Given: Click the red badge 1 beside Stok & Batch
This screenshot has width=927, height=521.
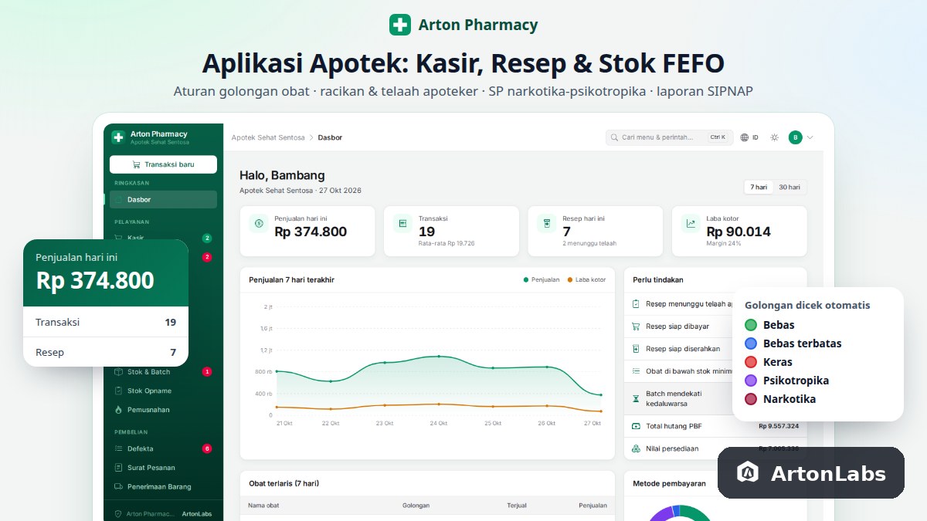Looking at the screenshot, I should (x=207, y=372).
